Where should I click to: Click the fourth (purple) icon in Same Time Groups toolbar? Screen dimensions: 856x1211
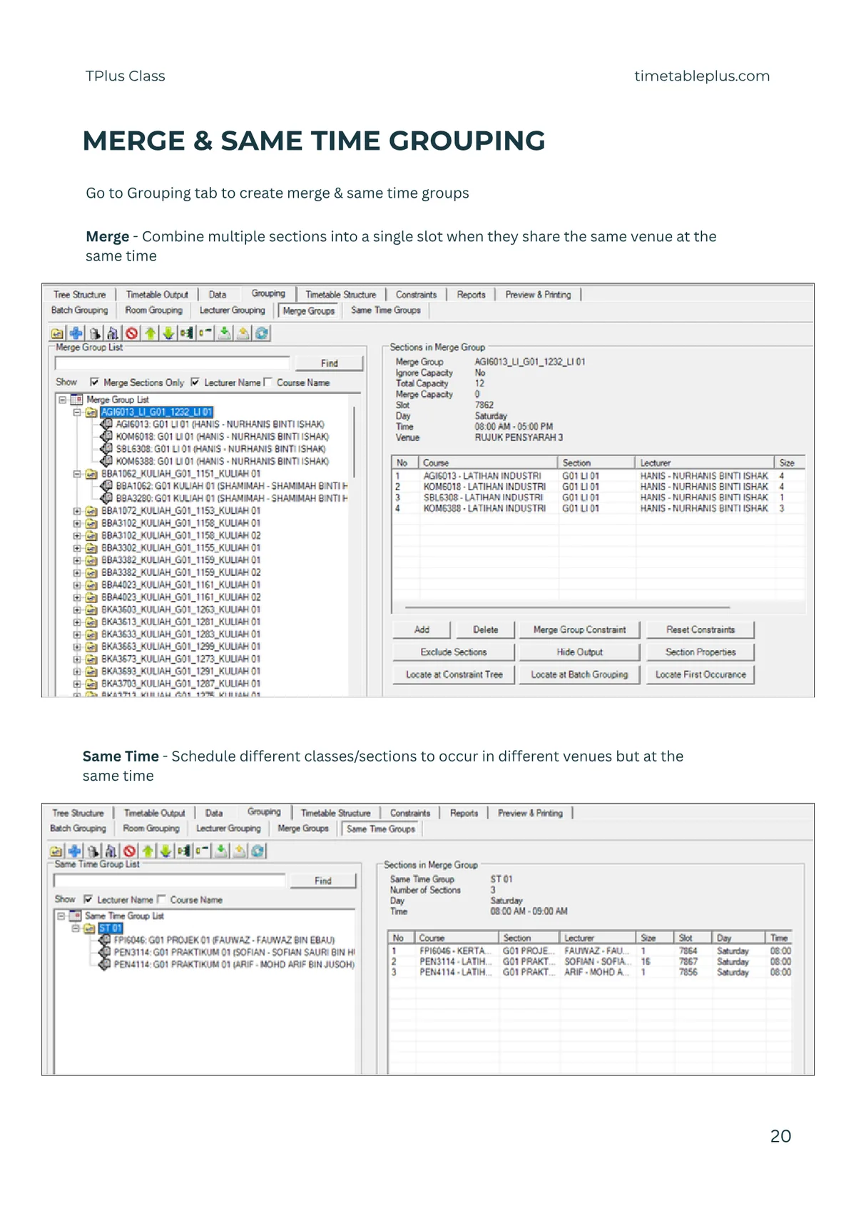click(111, 851)
